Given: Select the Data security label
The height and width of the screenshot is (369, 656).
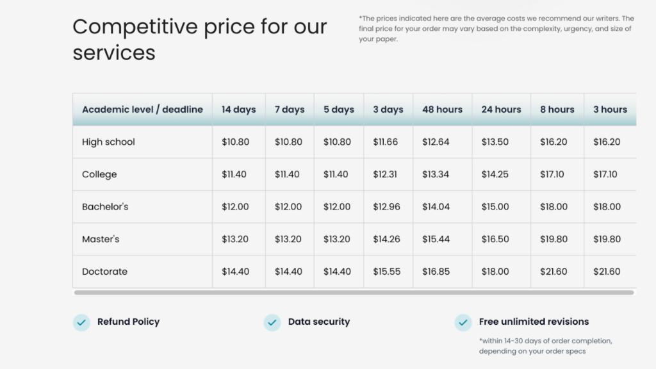Looking at the screenshot, I should (319, 322).
